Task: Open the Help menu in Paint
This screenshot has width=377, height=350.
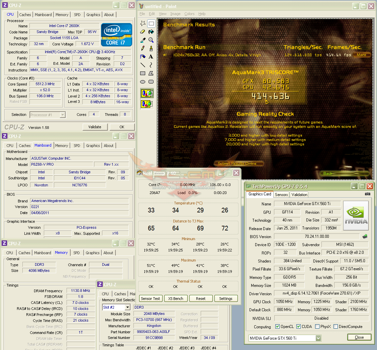Action: point(202,14)
